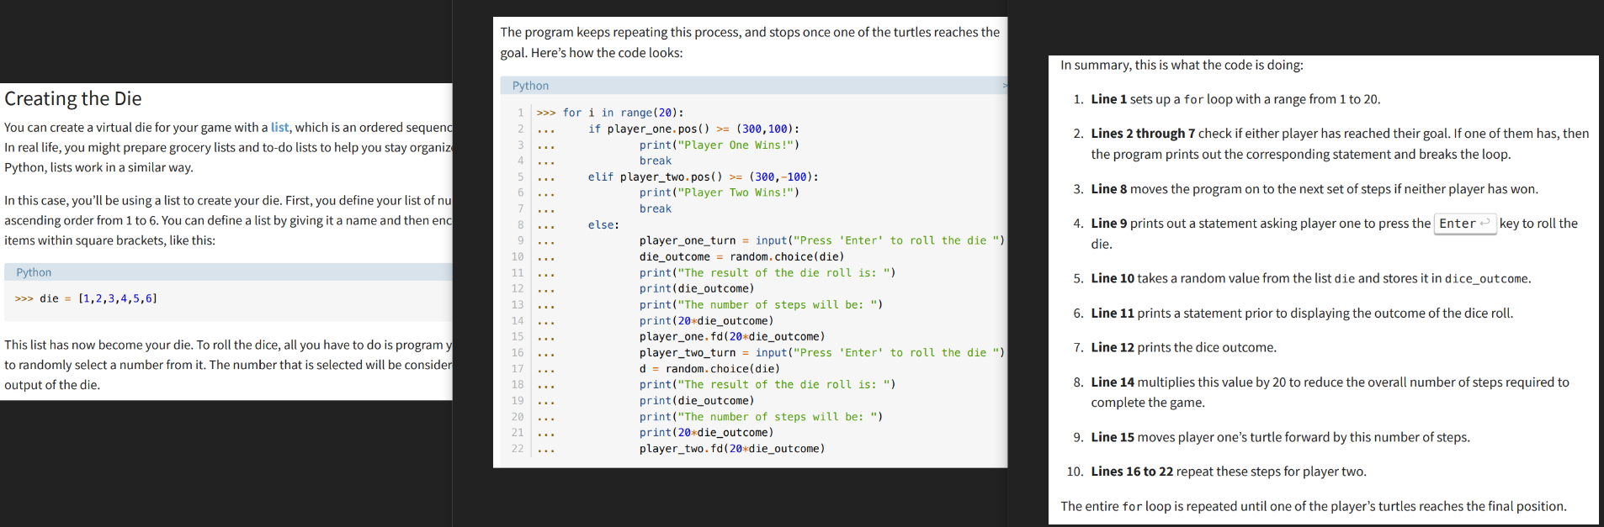The height and width of the screenshot is (527, 1604).
Task: Click the first break statement on line 4
Action: click(655, 161)
